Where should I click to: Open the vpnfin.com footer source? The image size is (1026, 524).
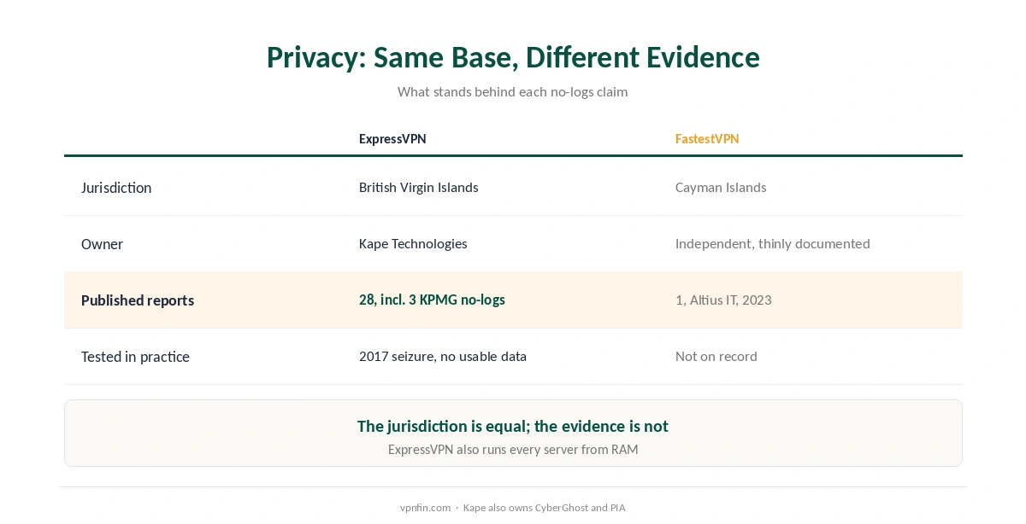pos(425,508)
